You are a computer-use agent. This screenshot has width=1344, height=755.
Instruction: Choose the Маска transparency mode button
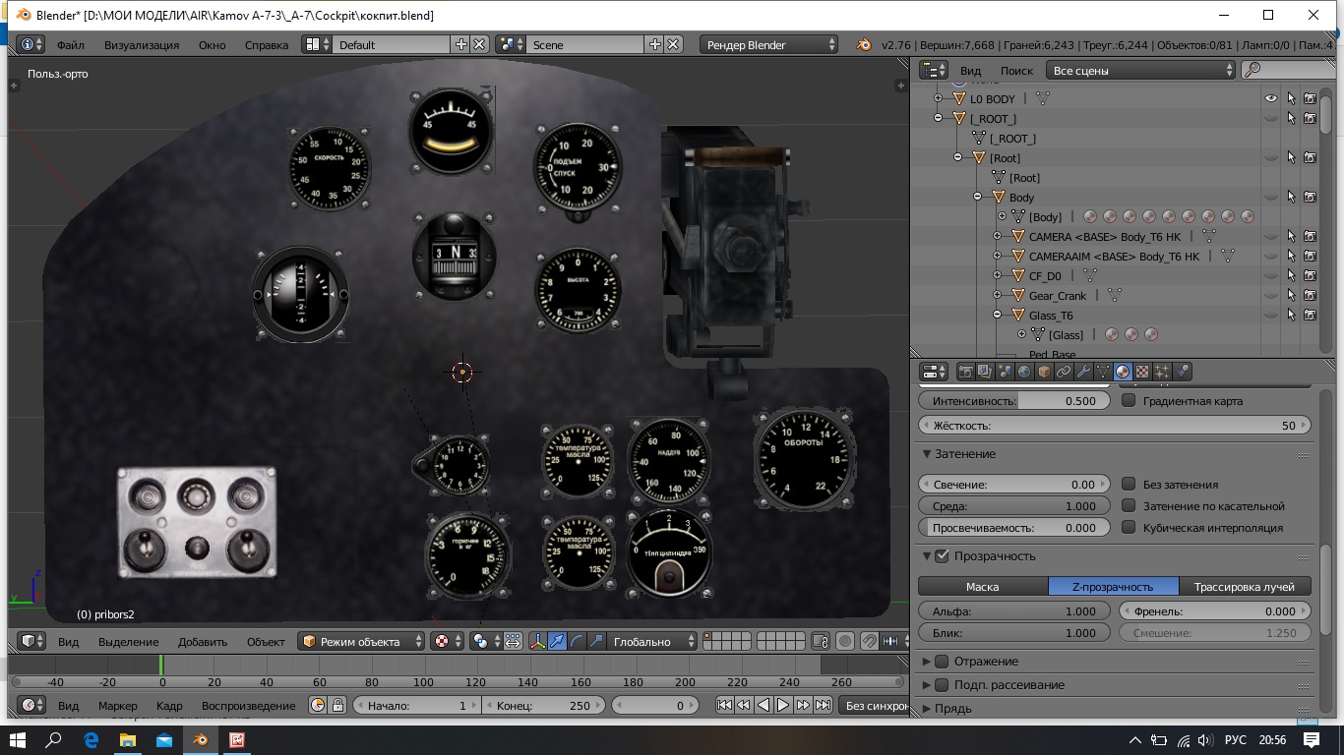pyautogui.click(x=982, y=586)
